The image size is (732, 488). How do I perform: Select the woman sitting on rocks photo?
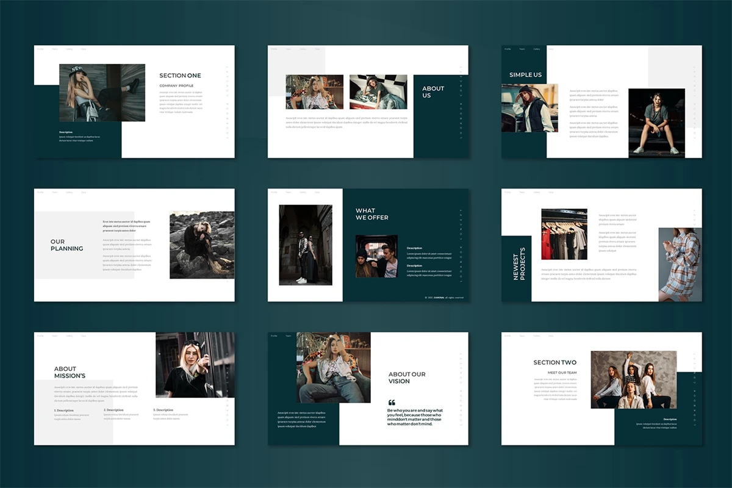pyautogui.click(x=201, y=245)
